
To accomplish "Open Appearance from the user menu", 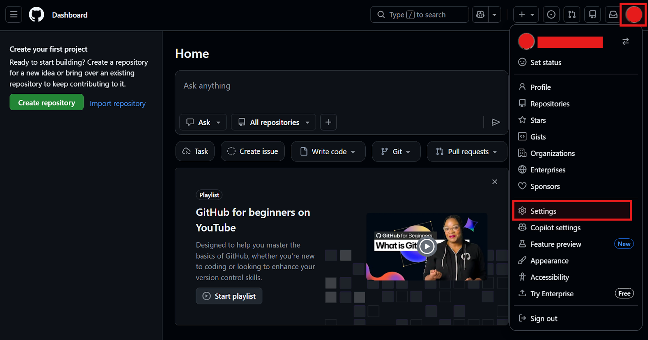I will (549, 261).
